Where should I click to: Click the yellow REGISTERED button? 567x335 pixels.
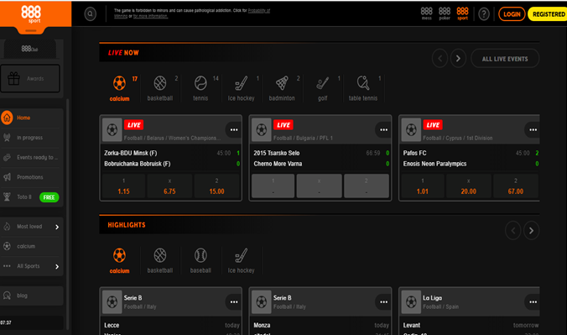(x=548, y=14)
